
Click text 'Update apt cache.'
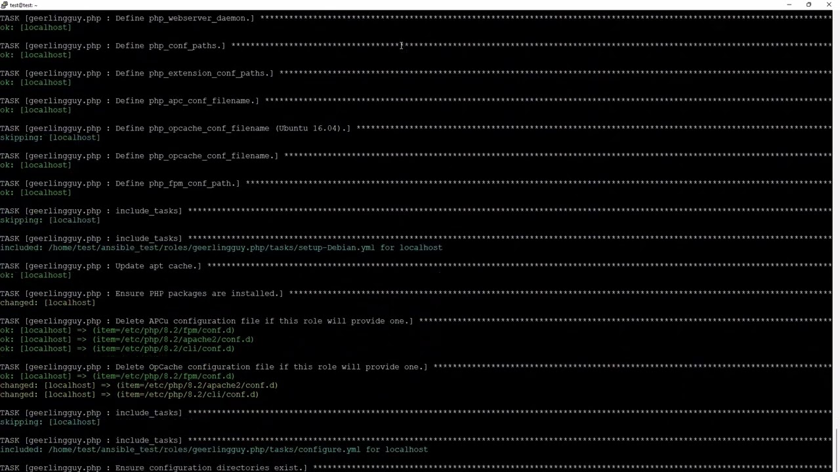pyautogui.click(x=156, y=266)
